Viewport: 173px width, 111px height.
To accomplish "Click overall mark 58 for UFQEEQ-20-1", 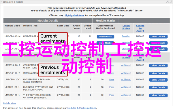I will coord(102,87).
